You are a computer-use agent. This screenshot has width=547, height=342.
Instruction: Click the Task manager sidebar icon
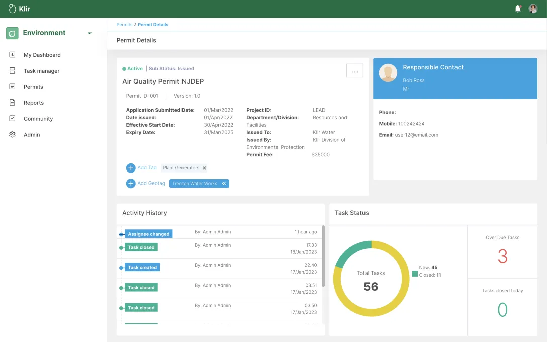click(13, 71)
